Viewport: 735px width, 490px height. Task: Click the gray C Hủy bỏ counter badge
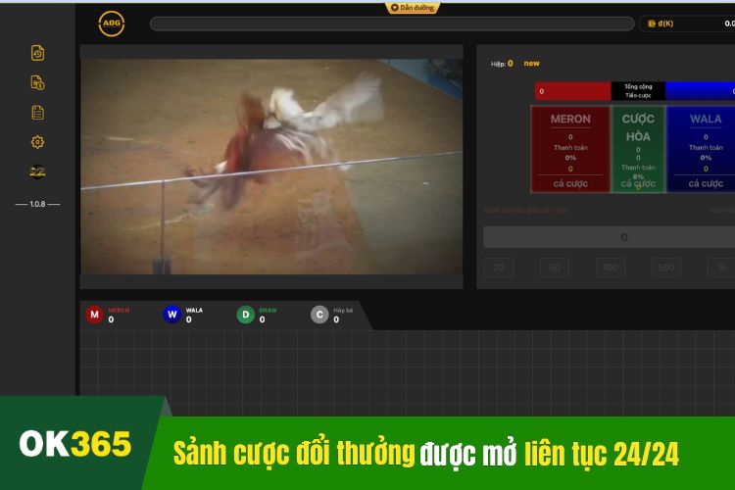(x=319, y=315)
